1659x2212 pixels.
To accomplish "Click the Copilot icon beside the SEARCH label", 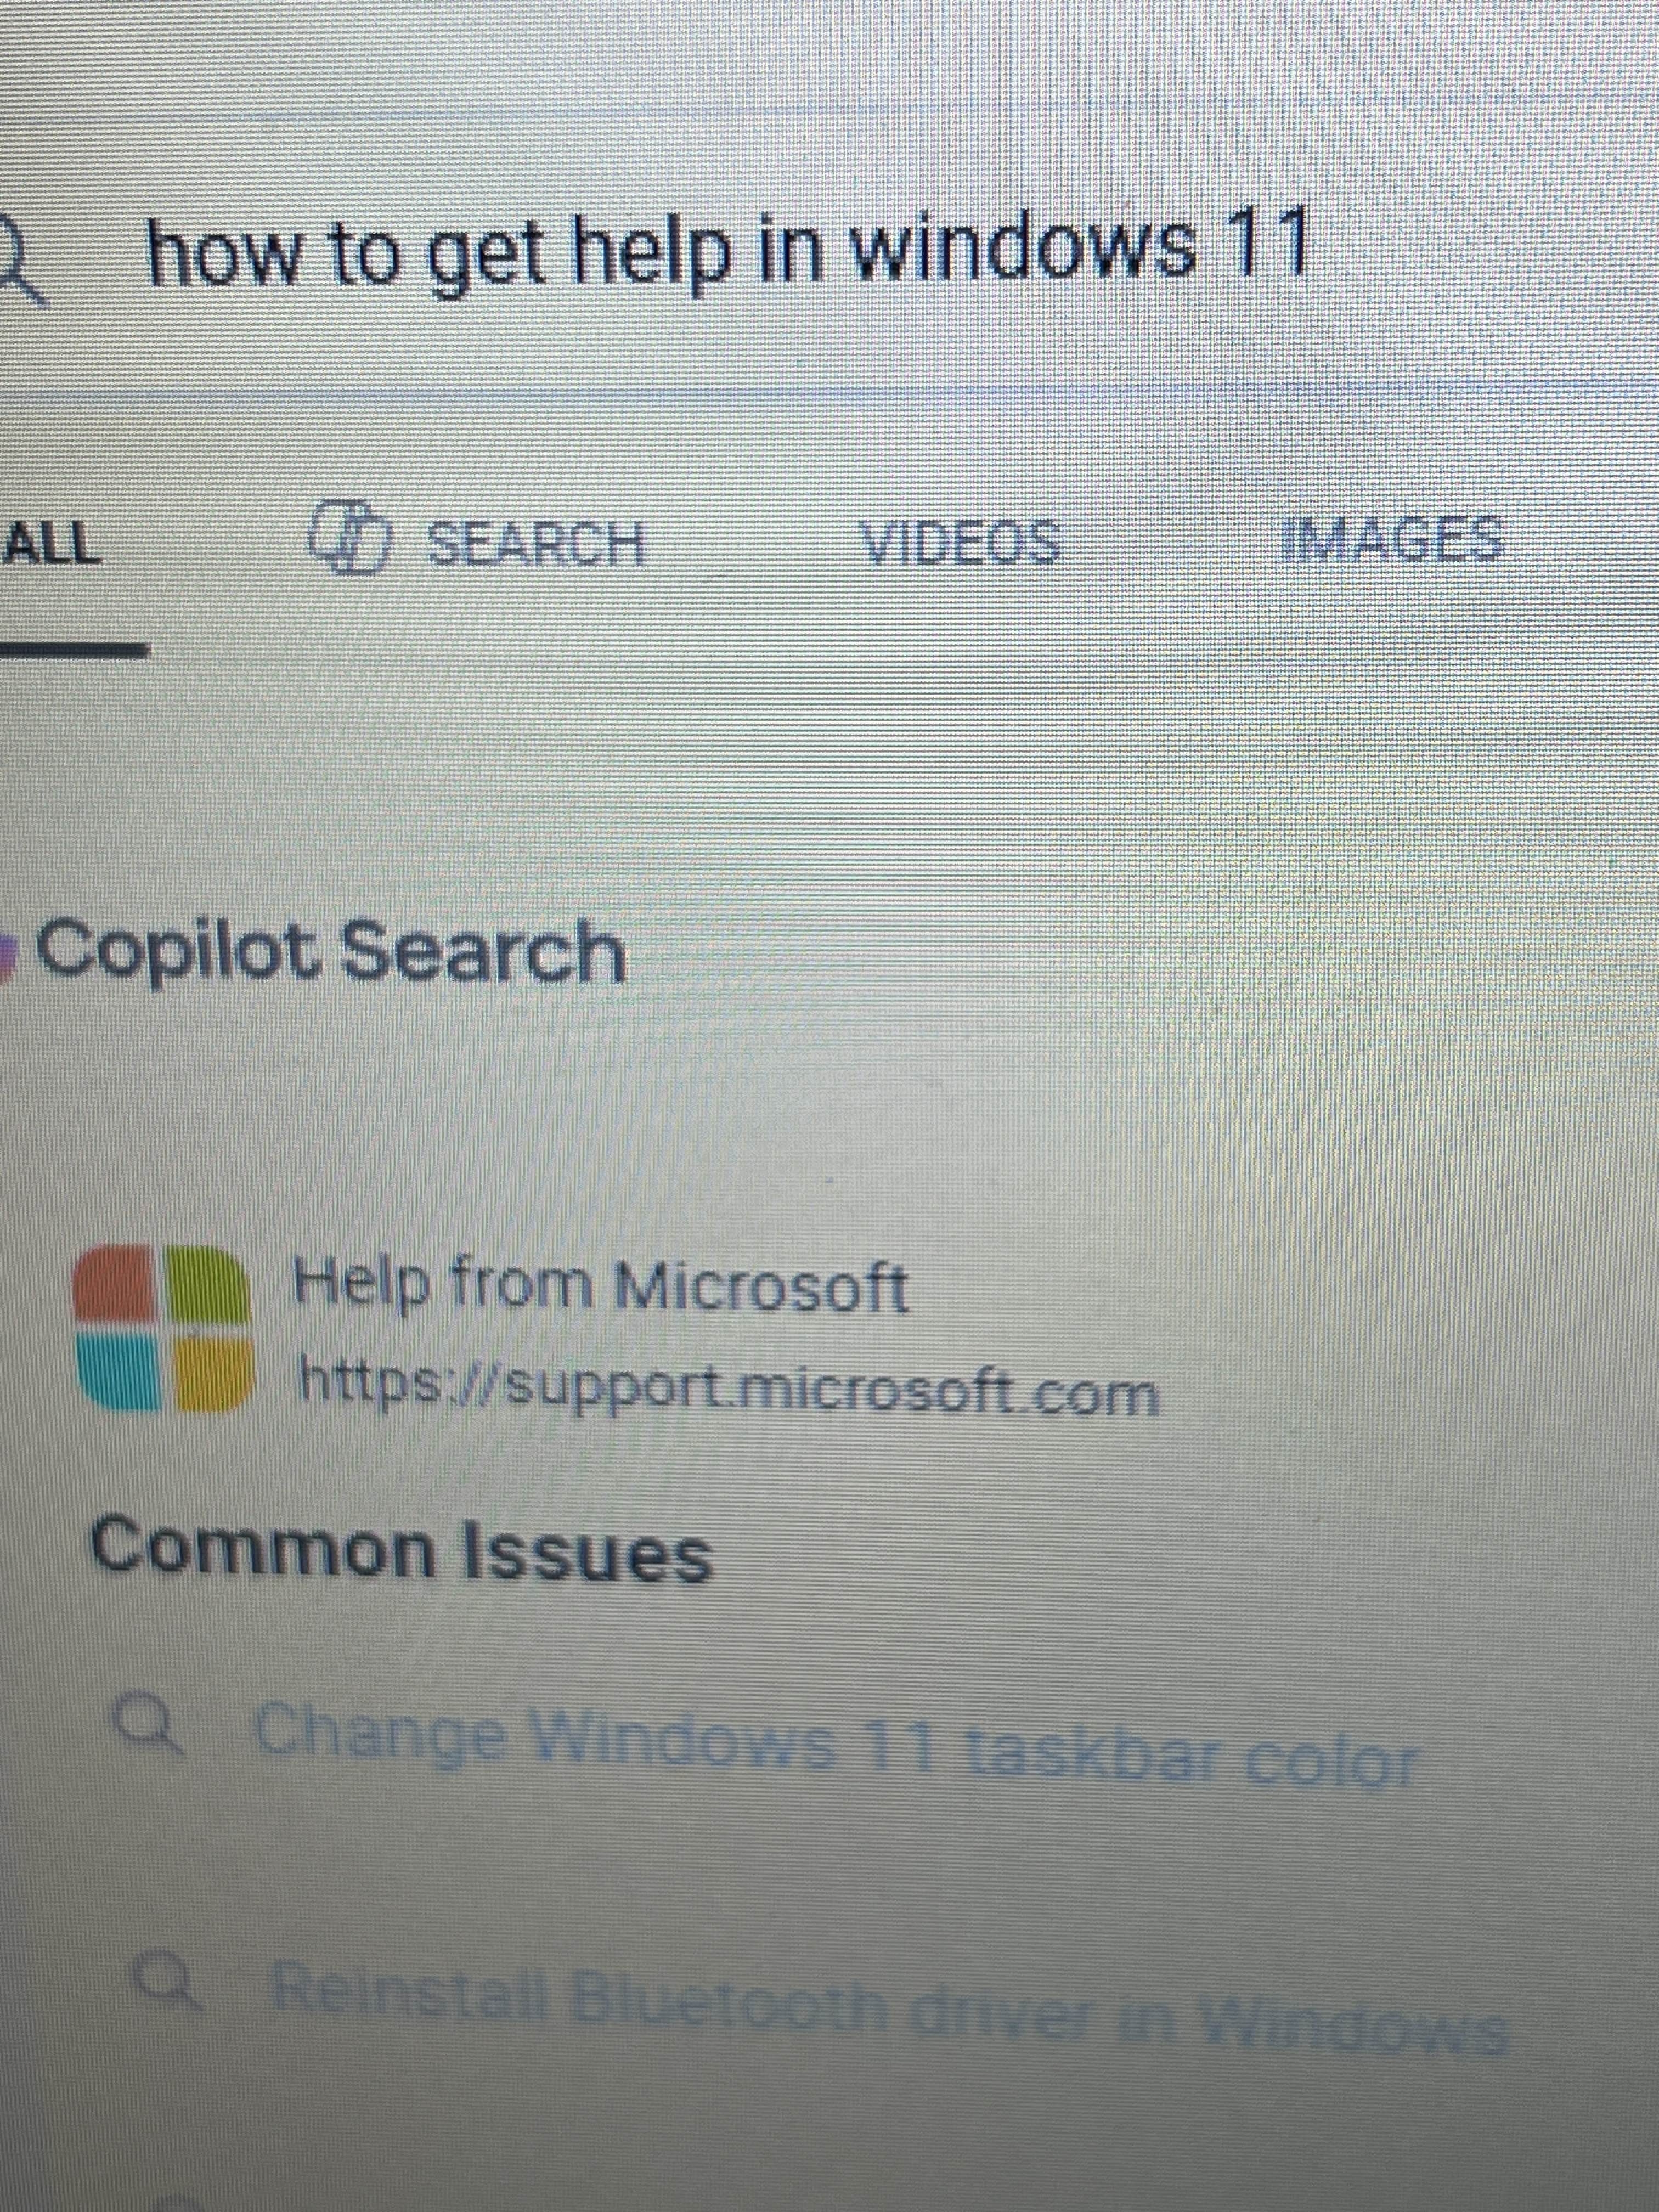I will 346,538.
